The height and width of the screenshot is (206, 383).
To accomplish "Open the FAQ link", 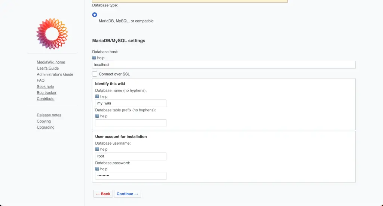I will tap(40, 80).
